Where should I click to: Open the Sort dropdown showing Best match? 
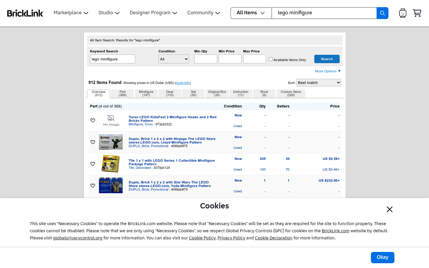319,83
